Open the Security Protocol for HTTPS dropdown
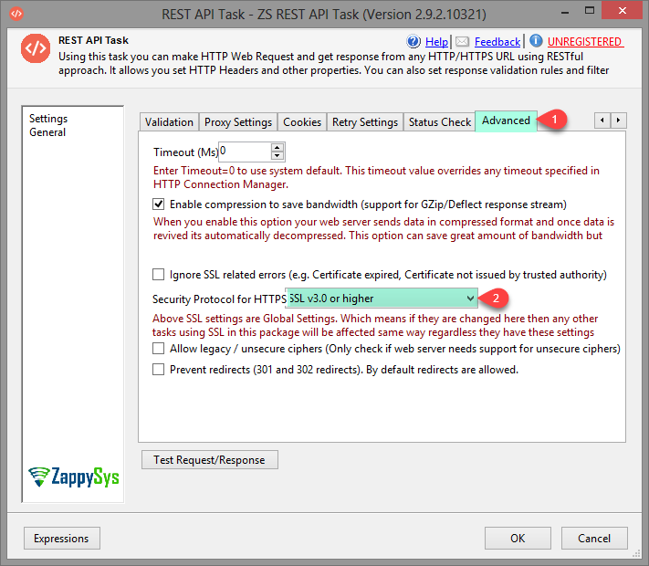Screen dimensions: 649x566 point(382,299)
